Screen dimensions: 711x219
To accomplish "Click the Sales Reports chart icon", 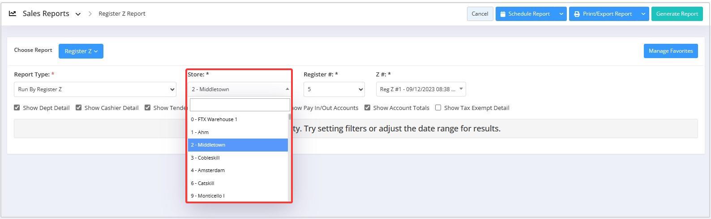I will click(13, 13).
